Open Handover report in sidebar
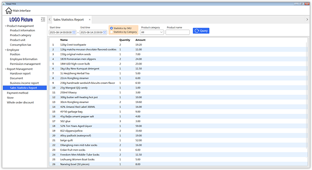 click(20, 73)
